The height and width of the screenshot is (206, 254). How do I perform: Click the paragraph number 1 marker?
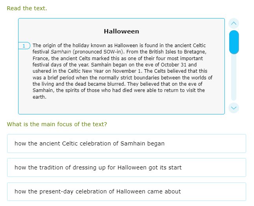coord(24,46)
